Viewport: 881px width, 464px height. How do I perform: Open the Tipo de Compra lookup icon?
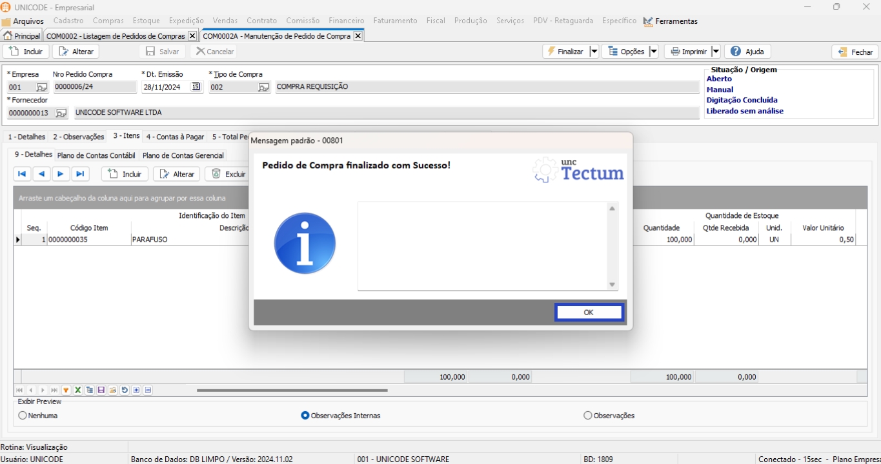(263, 88)
